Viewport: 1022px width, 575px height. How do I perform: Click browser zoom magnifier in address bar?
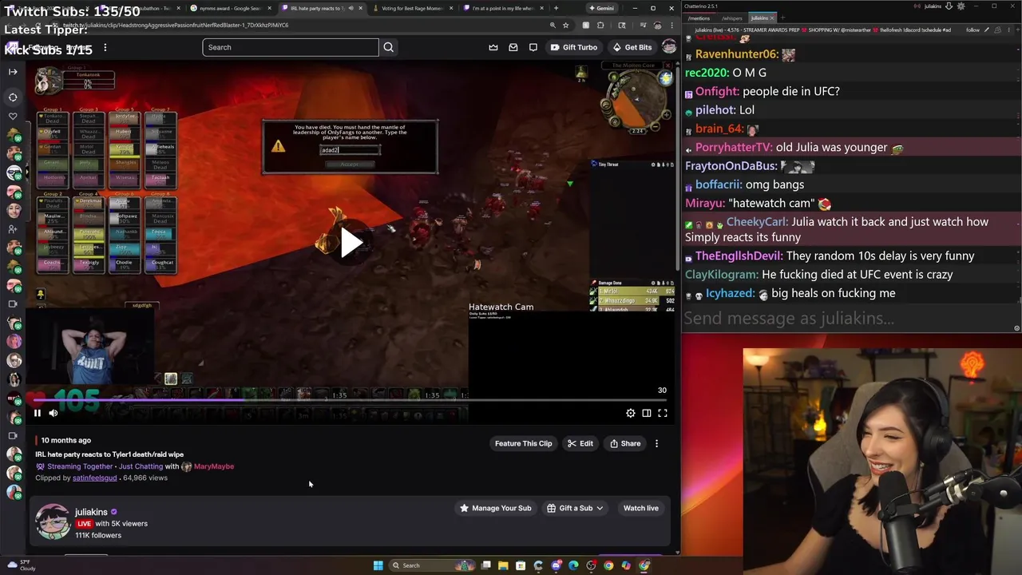(x=553, y=25)
